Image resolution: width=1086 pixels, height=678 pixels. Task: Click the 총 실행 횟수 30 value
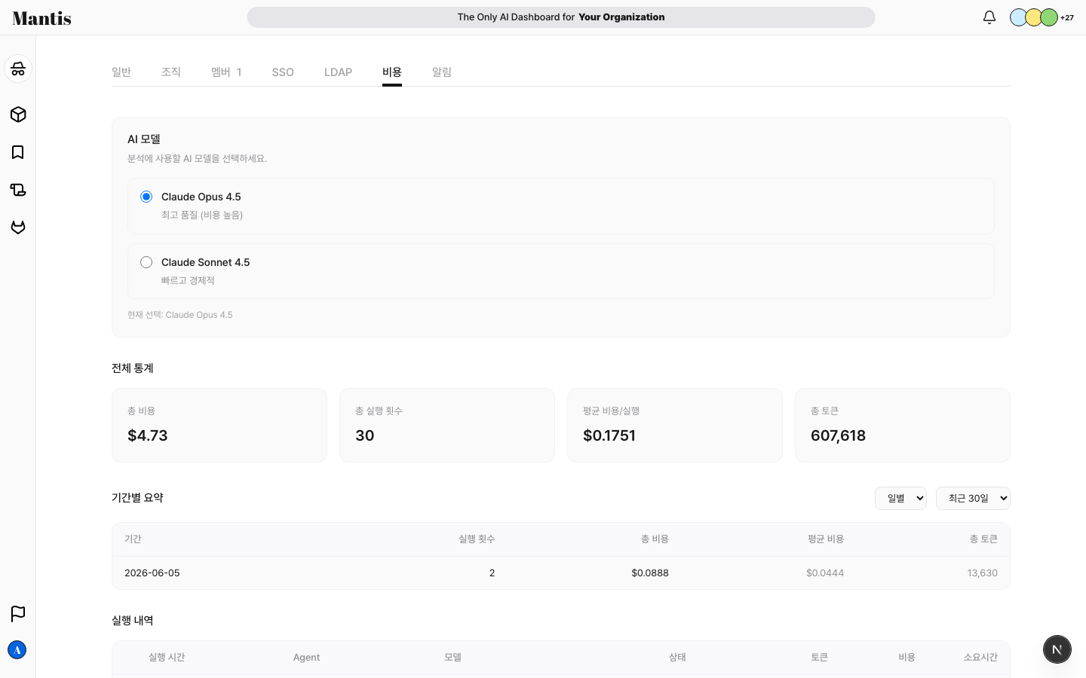tap(365, 435)
